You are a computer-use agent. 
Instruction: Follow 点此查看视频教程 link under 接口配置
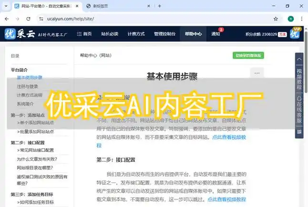[x=226, y=199]
